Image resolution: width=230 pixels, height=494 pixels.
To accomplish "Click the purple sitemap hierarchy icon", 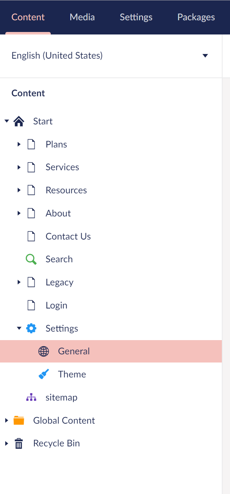I will pyautogui.click(x=31, y=397).
